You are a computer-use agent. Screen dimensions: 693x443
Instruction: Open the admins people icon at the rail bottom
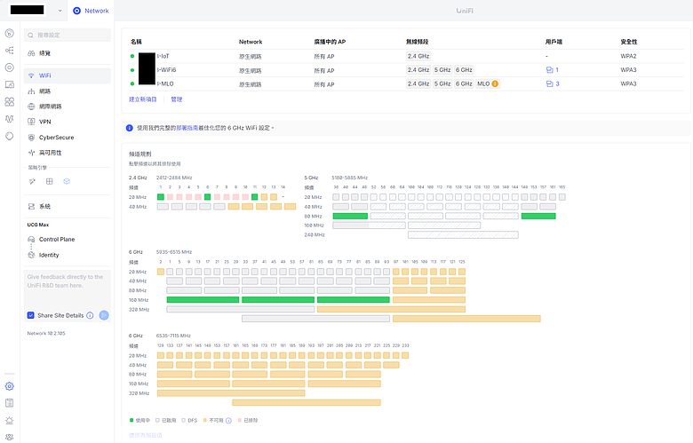click(x=9, y=437)
